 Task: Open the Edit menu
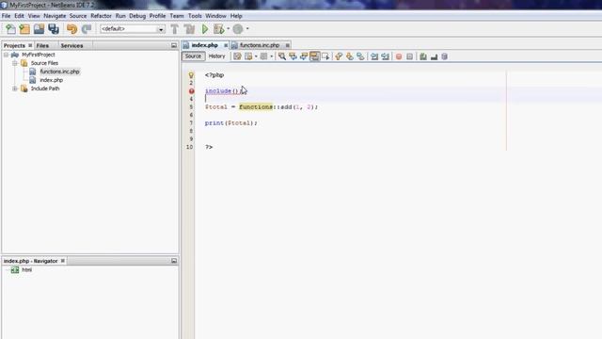click(19, 16)
